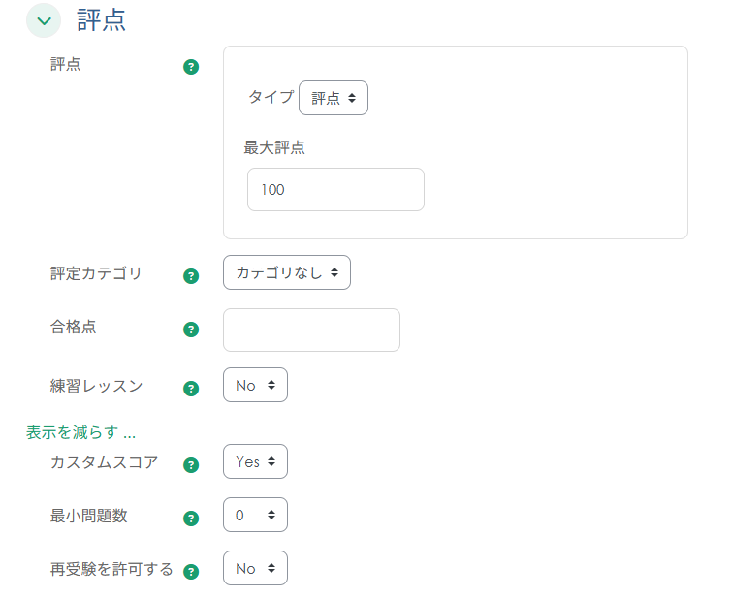Click the 再受験を許可する label text
Viewport: 732px width, 598px height.
111,569
